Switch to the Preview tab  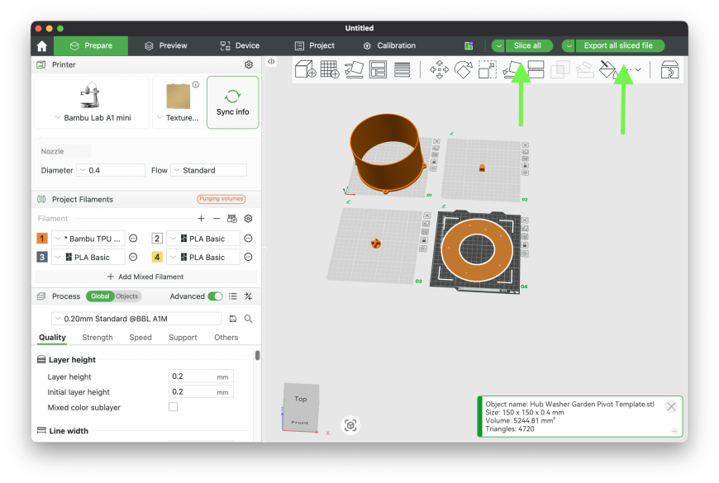[166, 46]
